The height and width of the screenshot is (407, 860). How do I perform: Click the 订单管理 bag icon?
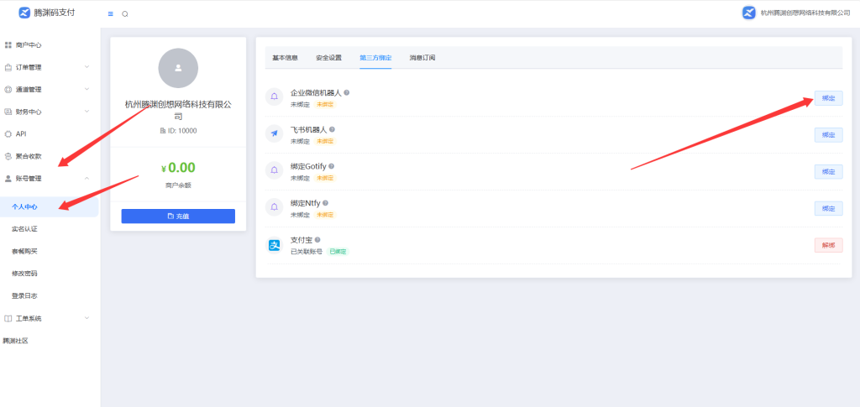point(8,67)
